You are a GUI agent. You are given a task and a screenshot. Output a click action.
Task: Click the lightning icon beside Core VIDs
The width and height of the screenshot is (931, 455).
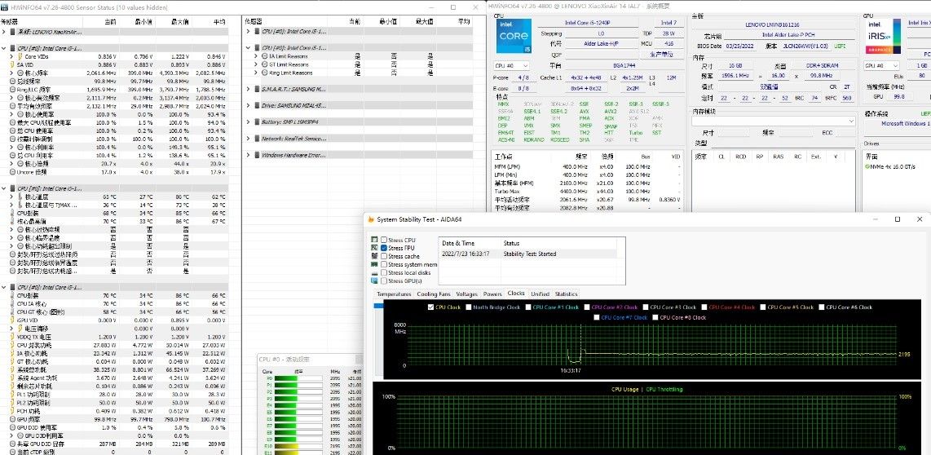click(20, 56)
